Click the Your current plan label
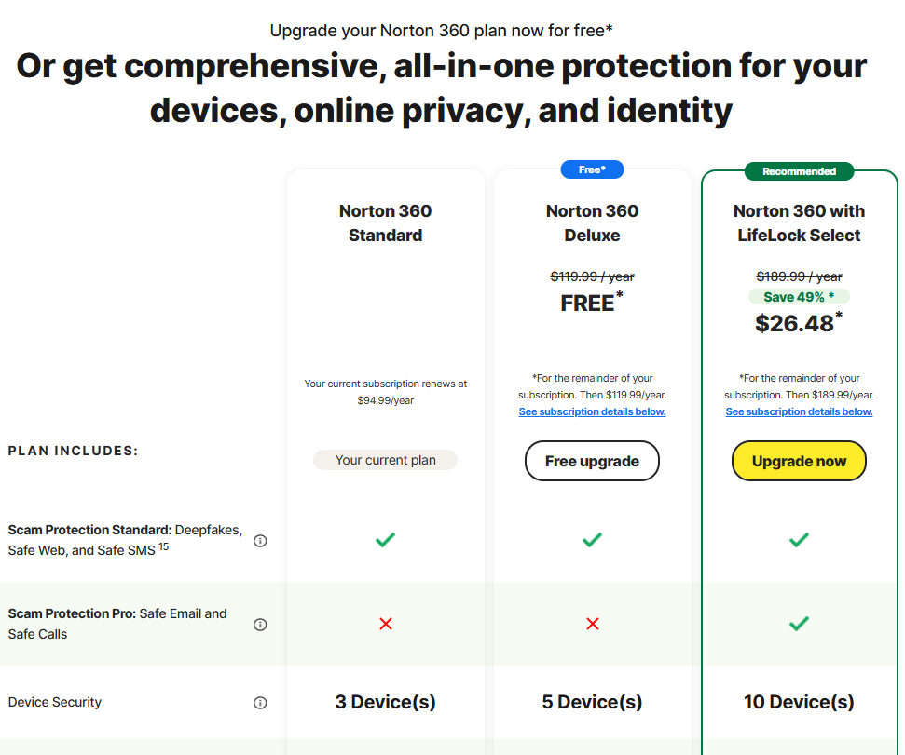The width and height of the screenshot is (905, 755). (386, 460)
